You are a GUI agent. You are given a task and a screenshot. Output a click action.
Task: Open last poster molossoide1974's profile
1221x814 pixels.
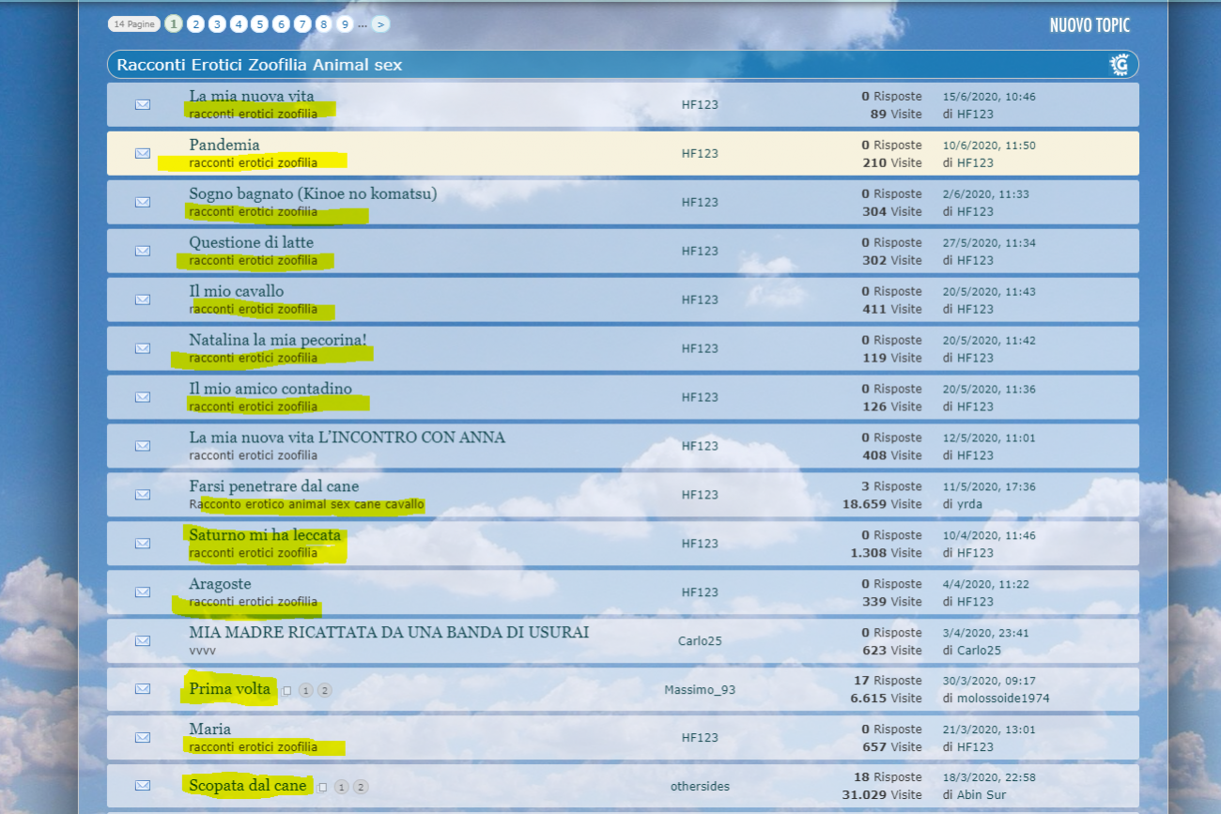click(1003, 699)
